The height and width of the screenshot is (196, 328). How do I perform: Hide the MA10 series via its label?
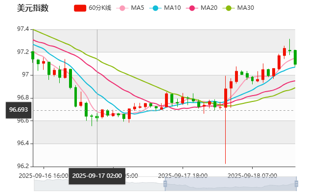pyautogui.click(x=172, y=8)
